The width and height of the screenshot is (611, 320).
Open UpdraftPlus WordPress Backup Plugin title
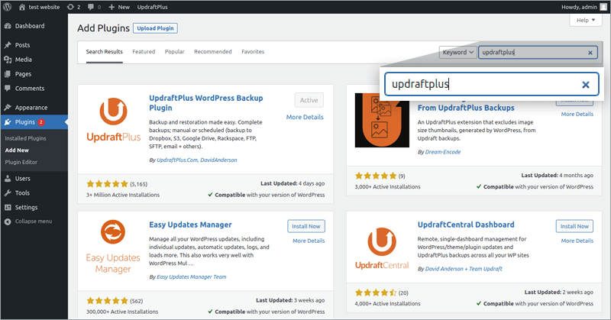(206, 103)
